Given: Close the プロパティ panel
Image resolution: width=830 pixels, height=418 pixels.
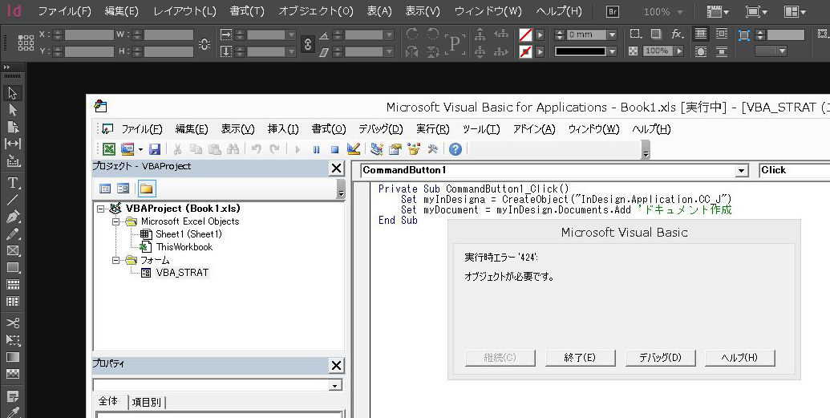Looking at the screenshot, I should pos(337,365).
